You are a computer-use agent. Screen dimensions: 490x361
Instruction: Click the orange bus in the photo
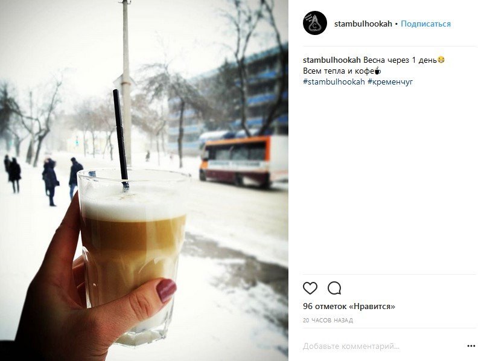(243, 161)
